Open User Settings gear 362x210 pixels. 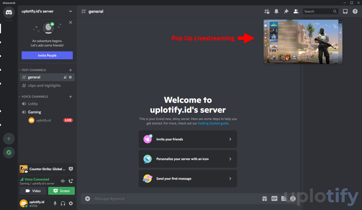[x=71, y=203]
